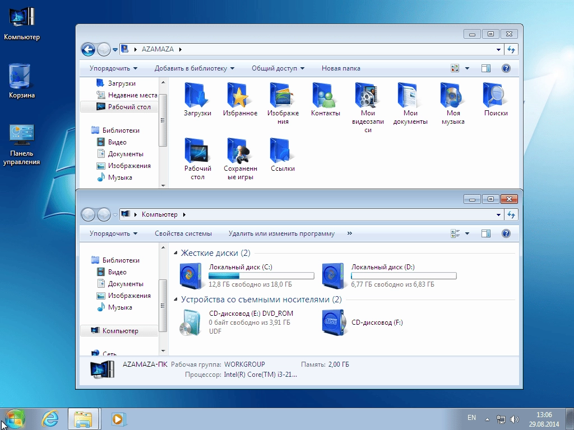The image size is (574, 430).
Task: Expand address history dropdown in AZAMAZA window
Action: (x=498, y=49)
